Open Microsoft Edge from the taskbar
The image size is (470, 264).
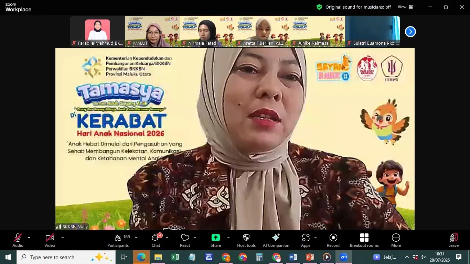[x=141, y=257]
